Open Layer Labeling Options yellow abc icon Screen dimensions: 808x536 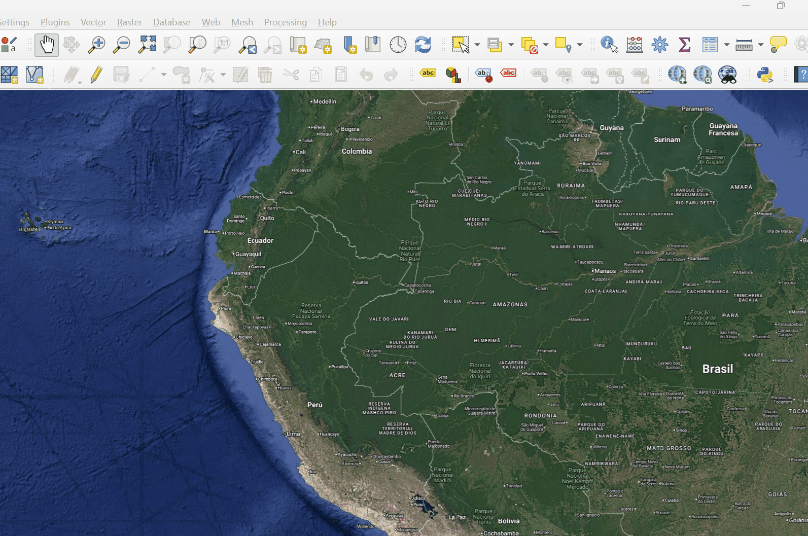click(x=428, y=74)
